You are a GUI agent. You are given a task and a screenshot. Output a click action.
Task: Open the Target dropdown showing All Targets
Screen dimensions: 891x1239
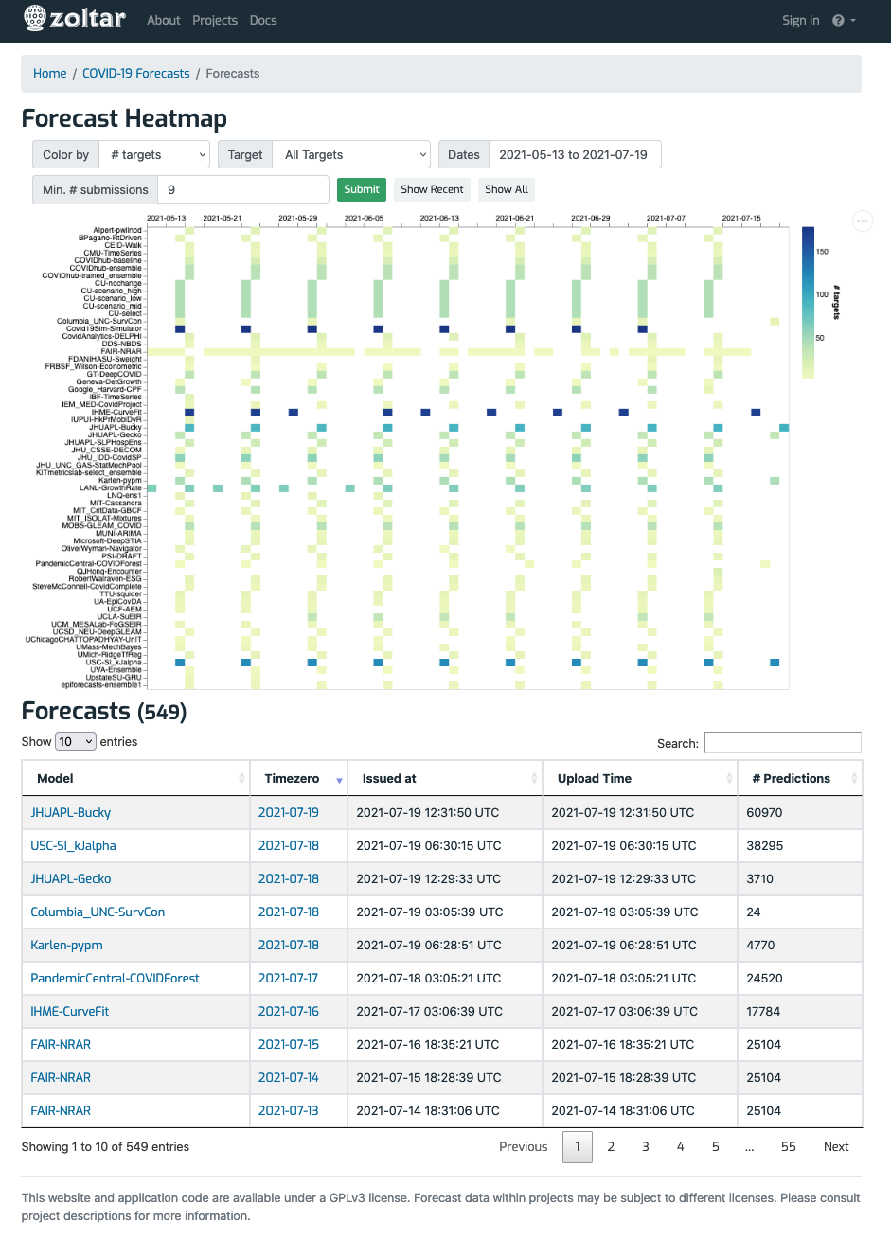click(x=351, y=154)
